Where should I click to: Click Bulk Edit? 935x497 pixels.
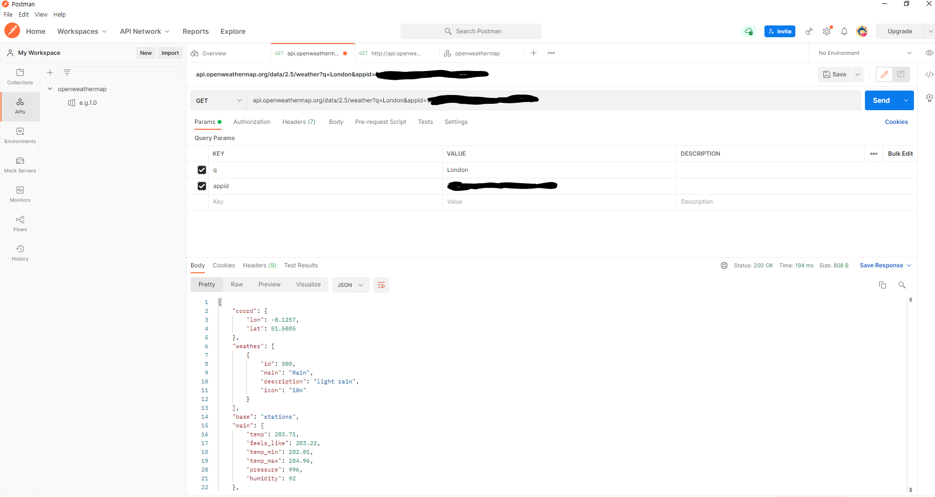pyautogui.click(x=900, y=154)
